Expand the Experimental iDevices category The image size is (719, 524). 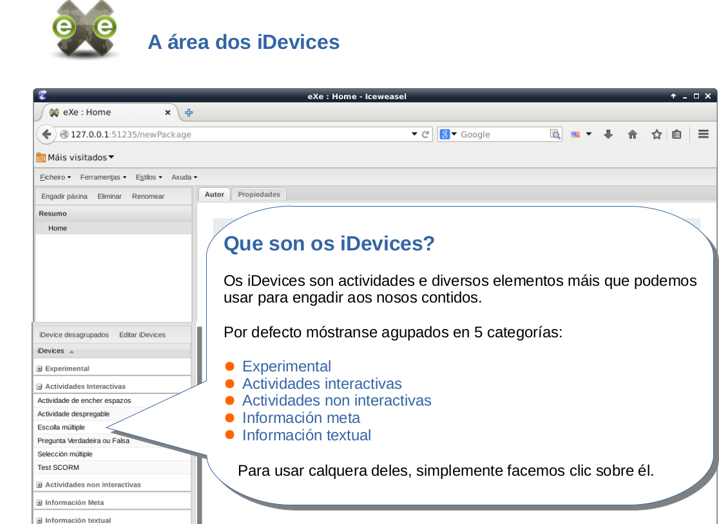39,369
